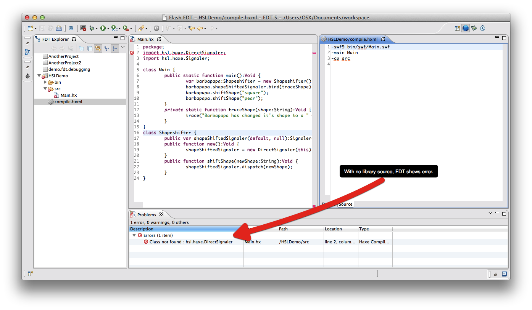Sort Problems by the Location column header
532x310 pixels.
341,229
